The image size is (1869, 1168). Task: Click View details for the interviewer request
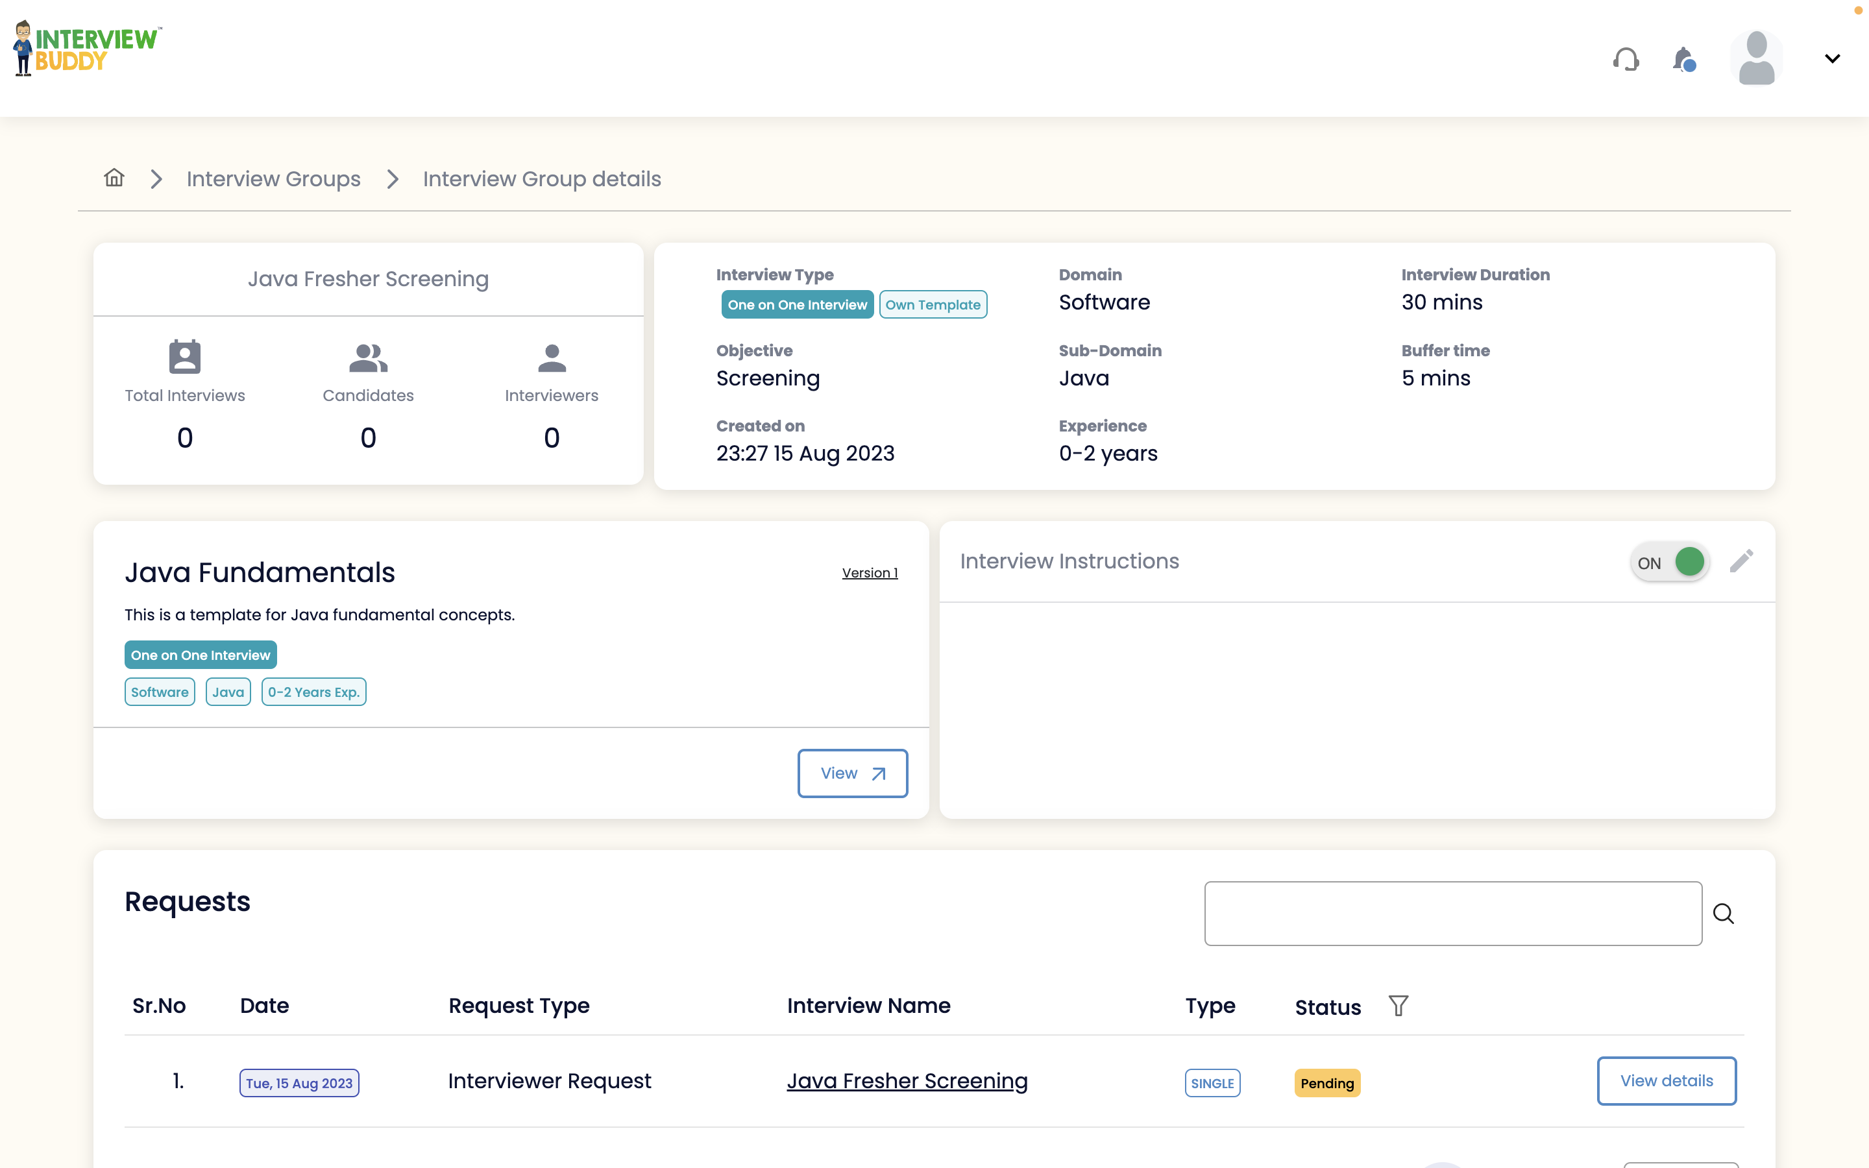coord(1666,1080)
